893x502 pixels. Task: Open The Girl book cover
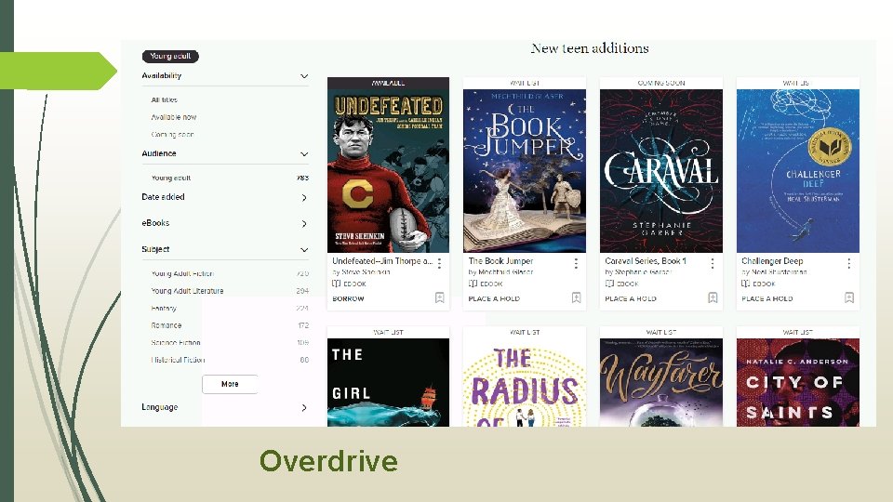pos(389,382)
